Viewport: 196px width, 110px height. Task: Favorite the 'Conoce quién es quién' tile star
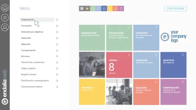tap(102, 27)
